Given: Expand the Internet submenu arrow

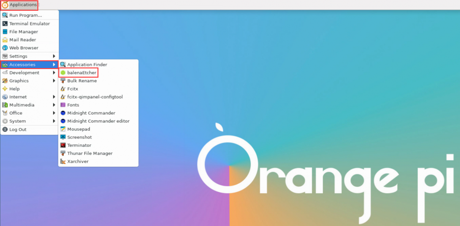Looking at the screenshot, I should [x=54, y=97].
